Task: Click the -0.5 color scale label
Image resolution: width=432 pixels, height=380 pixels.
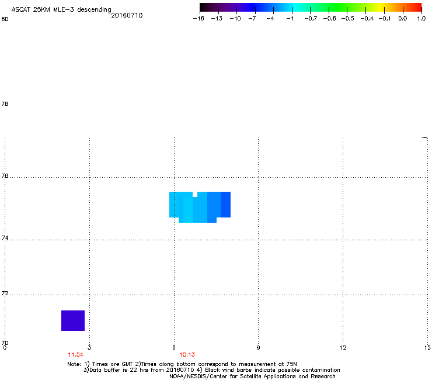Action: click(347, 19)
